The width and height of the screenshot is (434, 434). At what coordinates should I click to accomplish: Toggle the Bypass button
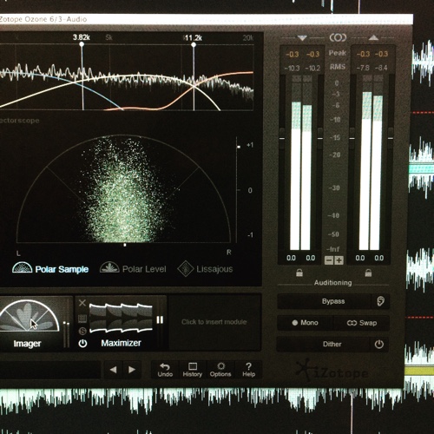click(x=324, y=301)
